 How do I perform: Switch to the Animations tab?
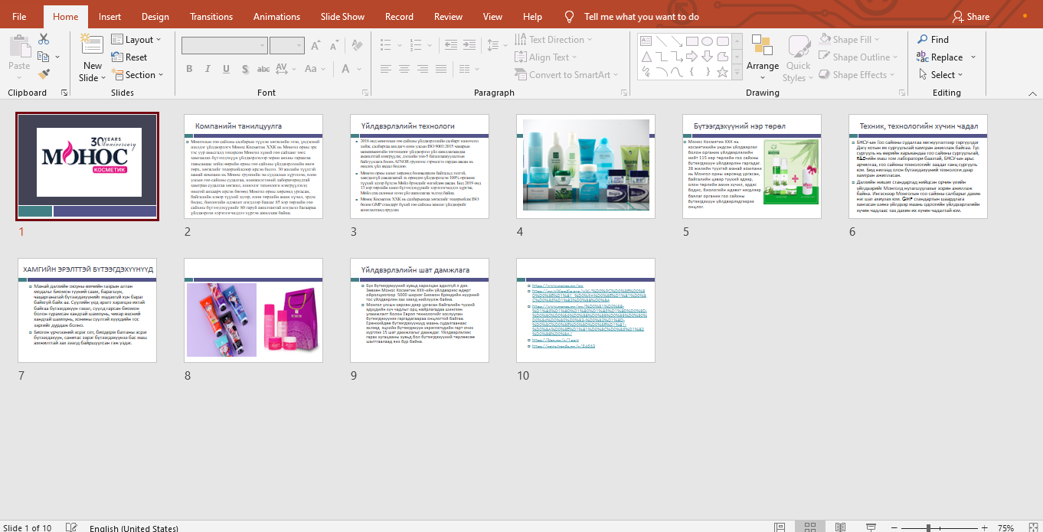pyautogui.click(x=277, y=17)
